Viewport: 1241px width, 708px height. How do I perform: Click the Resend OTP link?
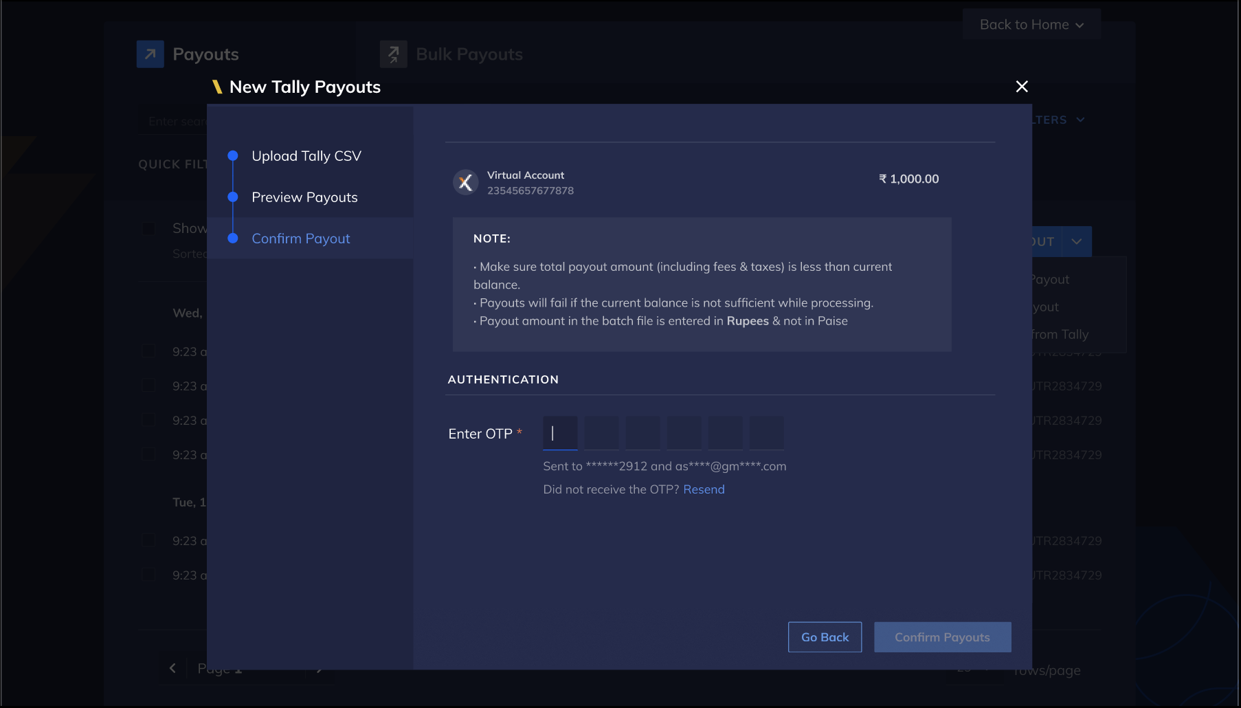(704, 489)
